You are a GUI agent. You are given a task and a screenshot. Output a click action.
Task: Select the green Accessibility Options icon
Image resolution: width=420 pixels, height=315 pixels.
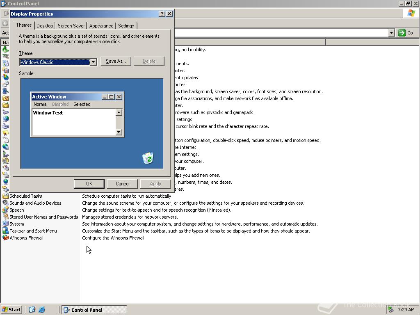click(x=5, y=50)
